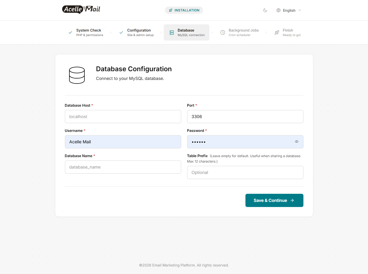Click the Background Jobs clock icon

(223, 32)
